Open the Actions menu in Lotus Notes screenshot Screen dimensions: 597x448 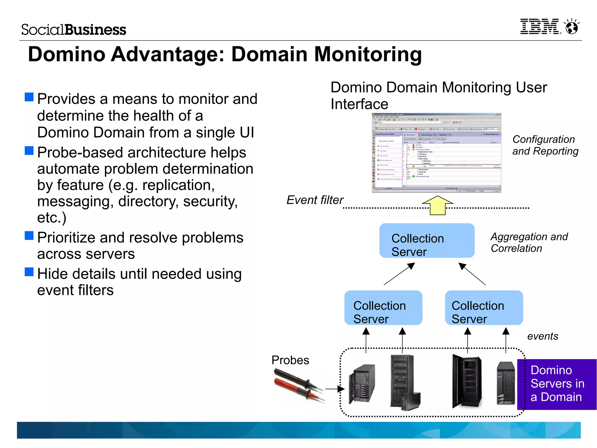point(392,117)
